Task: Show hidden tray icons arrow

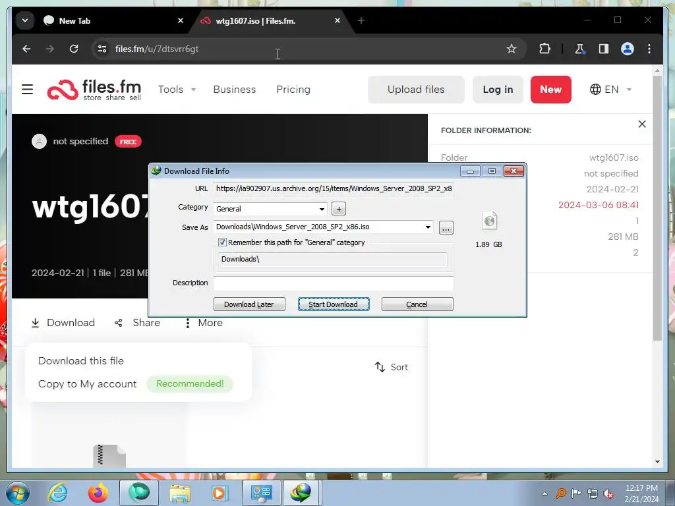Action: tap(544, 493)
